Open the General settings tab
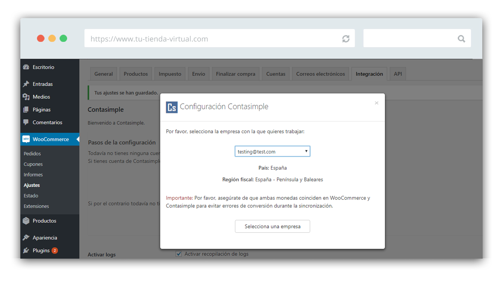This screenshot has width=500, height=282. click(x=103, y=74)
